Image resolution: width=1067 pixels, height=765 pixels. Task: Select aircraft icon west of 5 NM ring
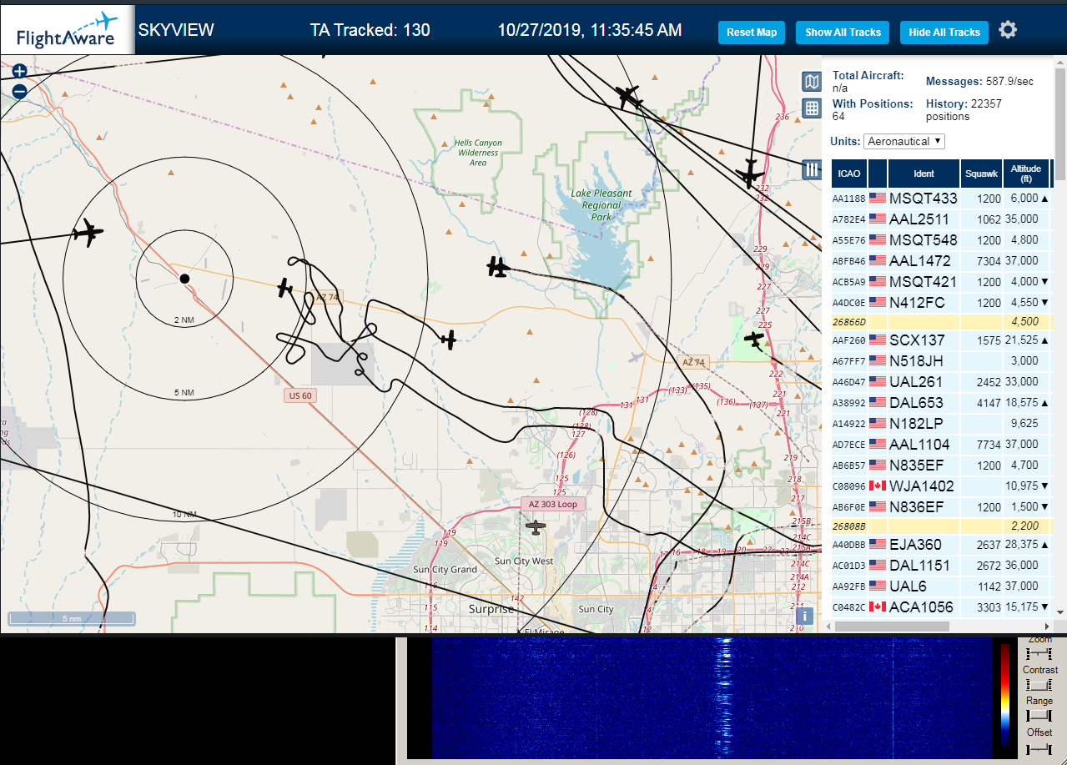click(88, 233)
